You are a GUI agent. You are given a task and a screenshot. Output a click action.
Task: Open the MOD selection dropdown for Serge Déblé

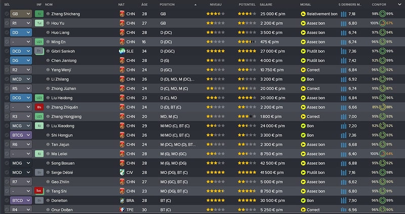(21, 173)
